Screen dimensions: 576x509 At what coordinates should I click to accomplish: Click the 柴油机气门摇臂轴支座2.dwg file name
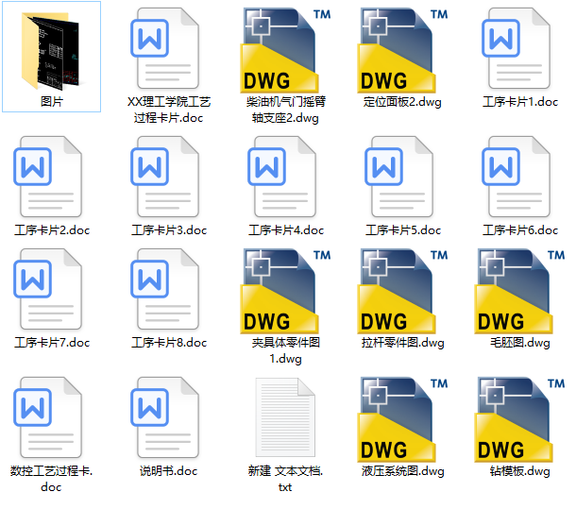pos(286,110)
